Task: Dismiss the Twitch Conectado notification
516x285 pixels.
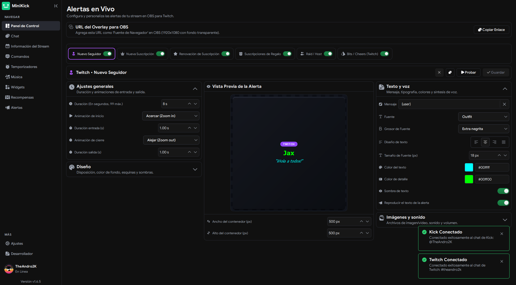Action: [x=502, y=261]
